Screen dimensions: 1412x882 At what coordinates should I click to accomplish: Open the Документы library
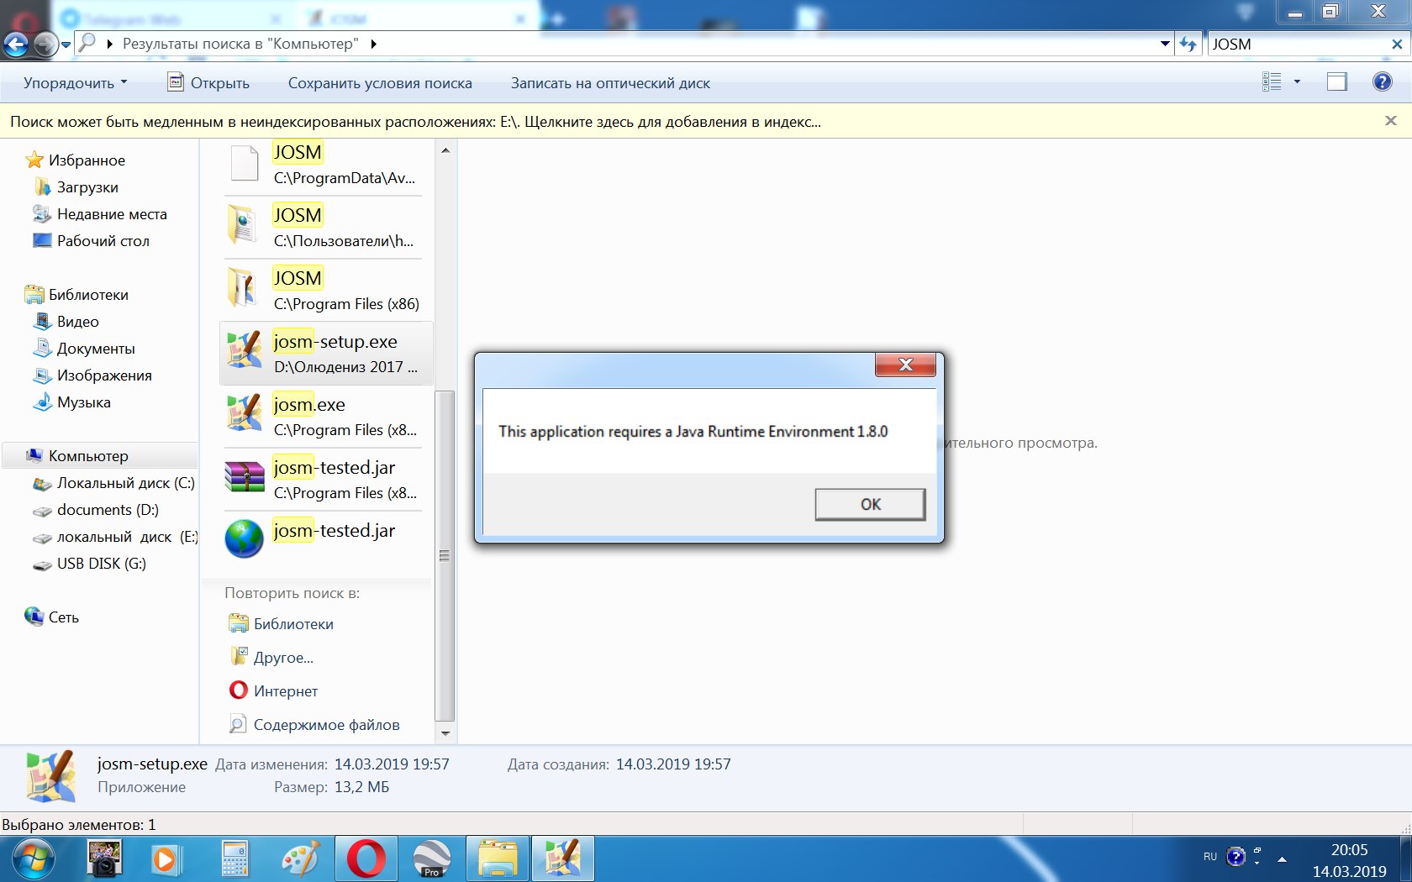84,348
